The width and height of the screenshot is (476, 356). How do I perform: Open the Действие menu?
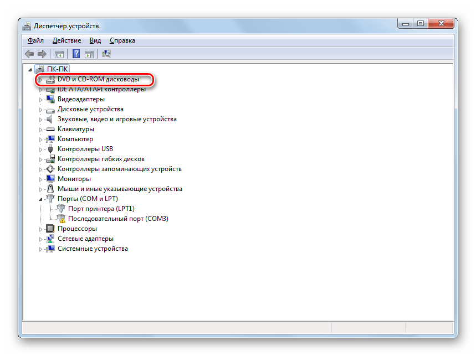[x=67, y=40]
